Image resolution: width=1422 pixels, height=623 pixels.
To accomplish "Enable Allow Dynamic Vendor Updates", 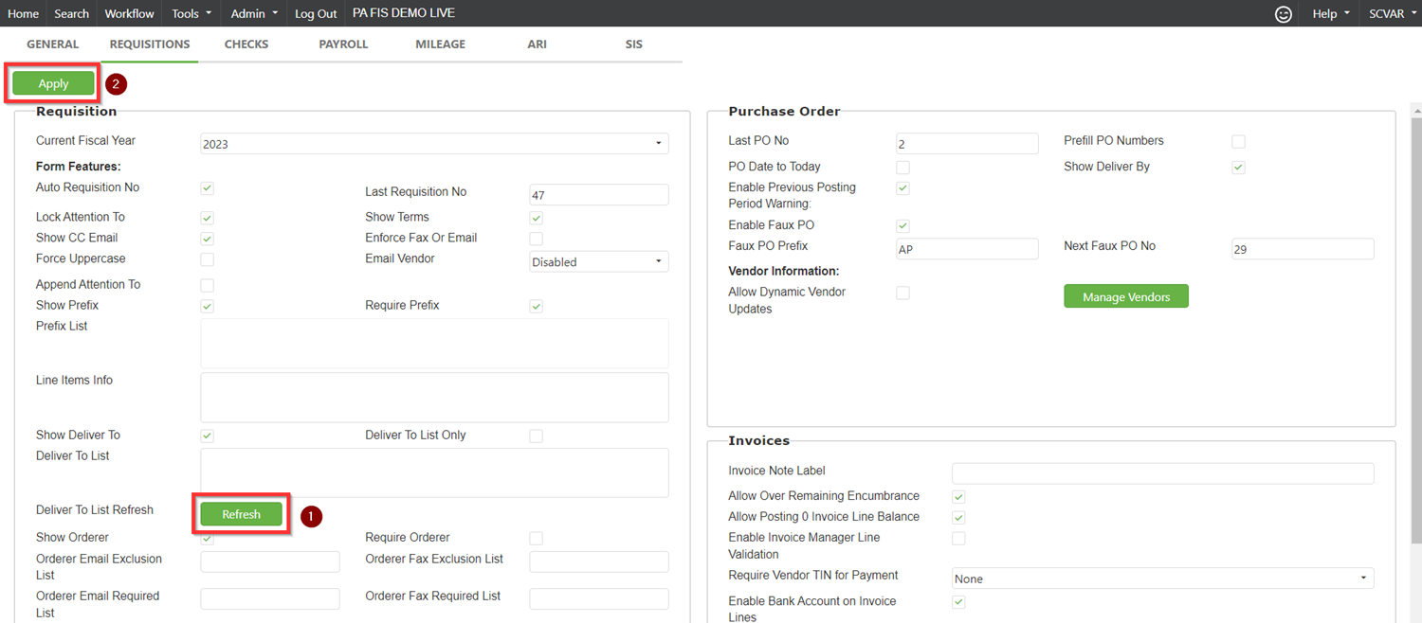I will pyautogui.click(x=902, y=294).
